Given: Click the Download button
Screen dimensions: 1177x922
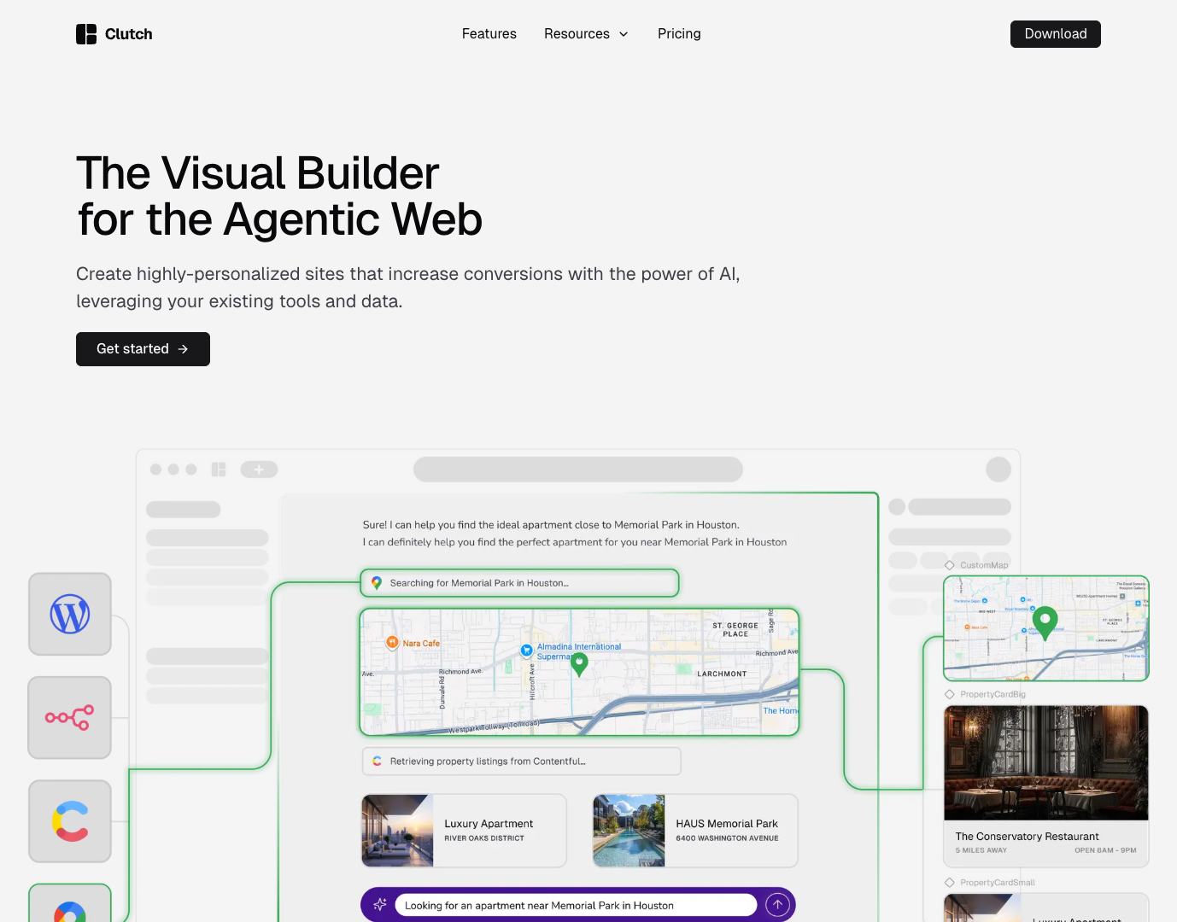Looking at the screenshot, I should 1055,34.
